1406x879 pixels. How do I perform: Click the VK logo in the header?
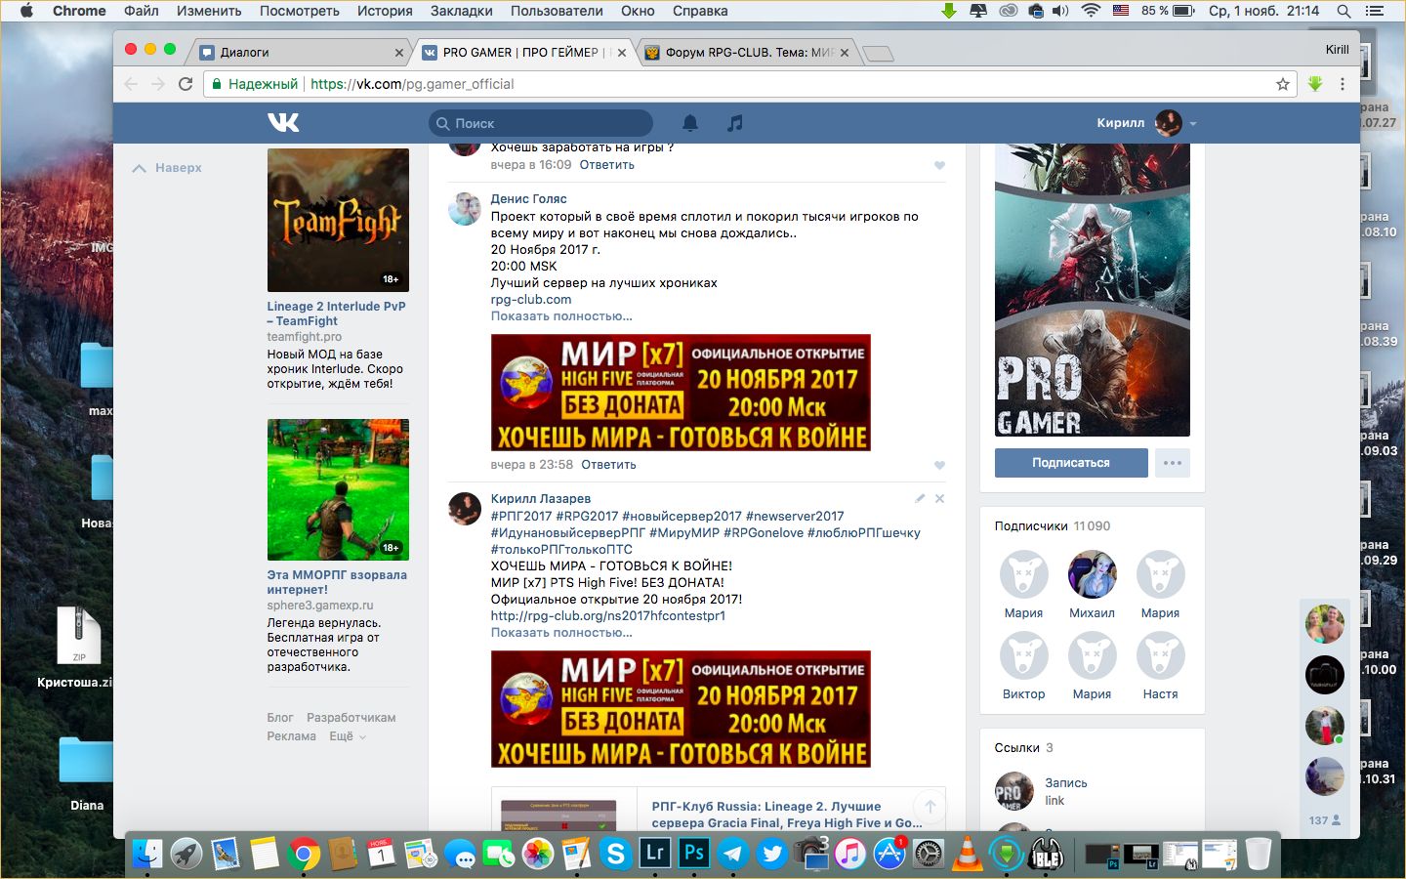coord(283,122)
